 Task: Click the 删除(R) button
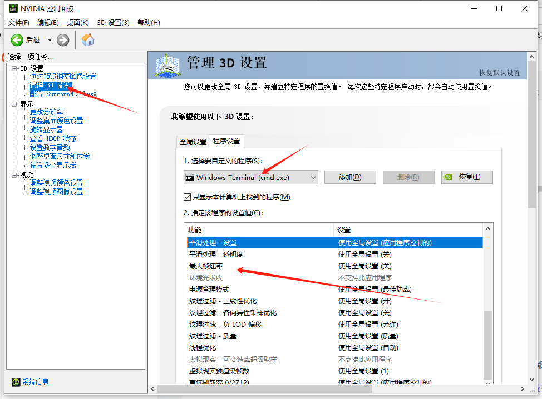point(408,177)
